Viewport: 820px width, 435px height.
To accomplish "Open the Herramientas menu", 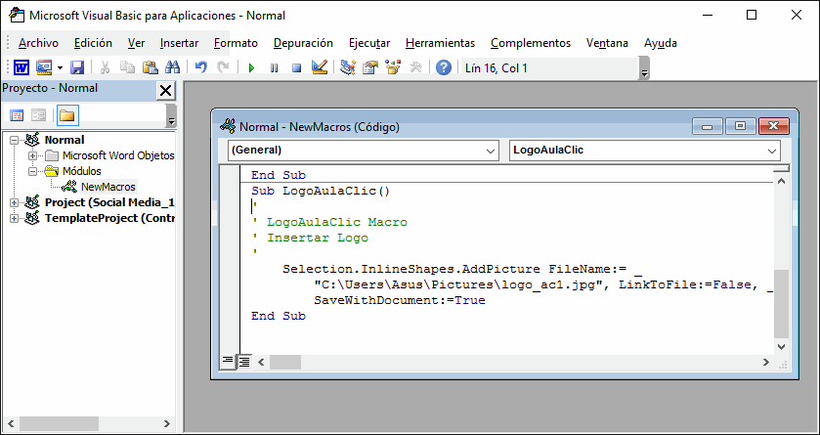I will pyautogui.click(x=441, y=43).
